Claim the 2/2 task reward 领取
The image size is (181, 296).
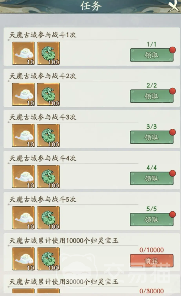click(x=151, y=96)
